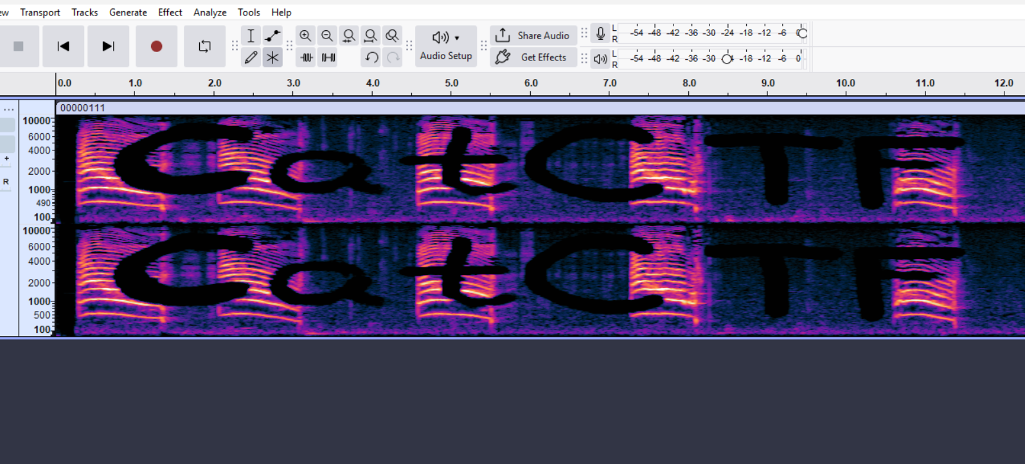Viewport: 1025px width, 464px height.
Task: Click the Get Effects button
Action: pos(533,57)
